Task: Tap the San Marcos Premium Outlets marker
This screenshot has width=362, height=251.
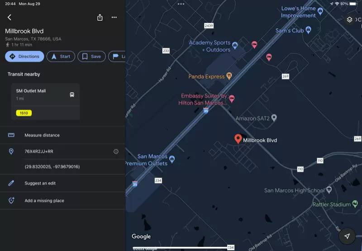Action: [x=172, y=159]
